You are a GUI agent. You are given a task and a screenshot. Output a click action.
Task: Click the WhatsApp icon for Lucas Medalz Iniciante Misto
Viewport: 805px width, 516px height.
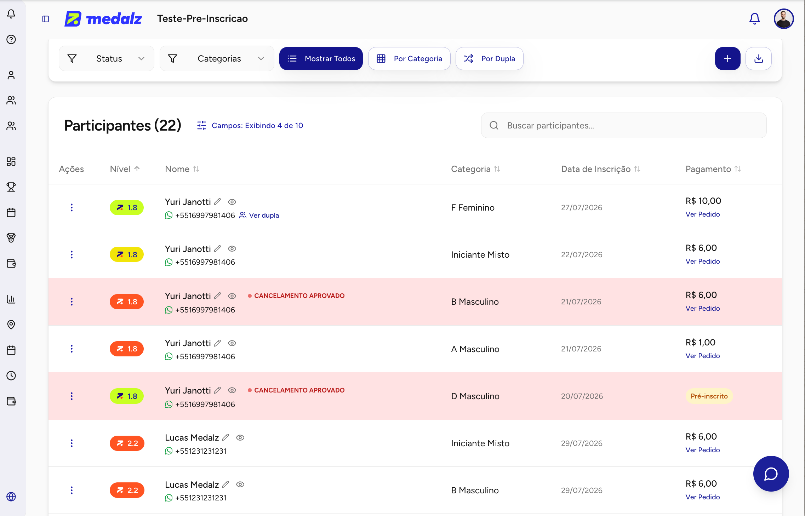tap(169, 451)
